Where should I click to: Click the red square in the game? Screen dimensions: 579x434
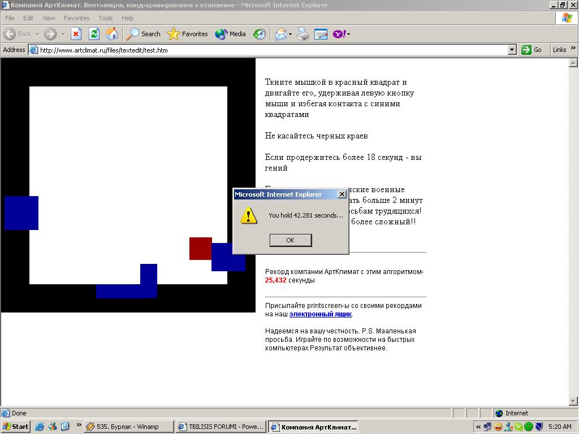(200, 249)
